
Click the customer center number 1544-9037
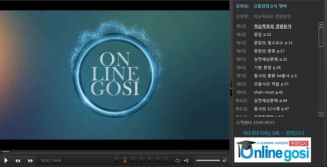click(x=264, y=123)
